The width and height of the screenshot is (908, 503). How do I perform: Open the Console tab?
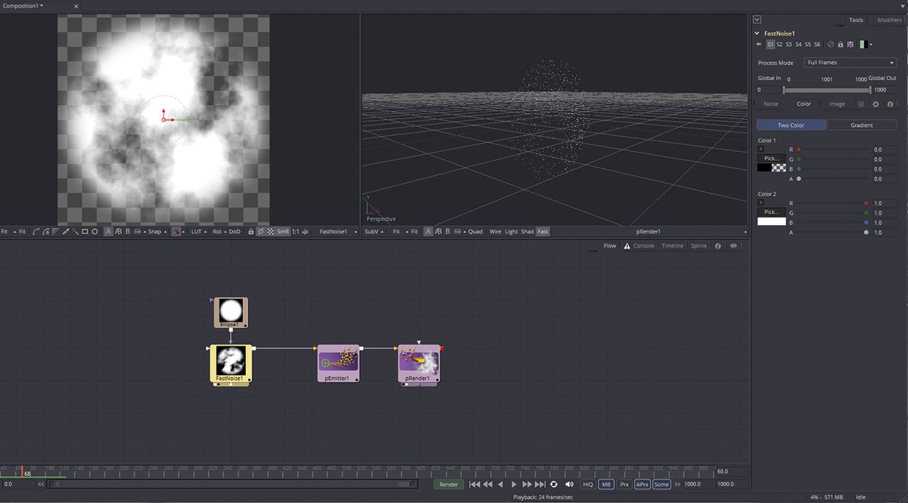click(x=644, y=245)
